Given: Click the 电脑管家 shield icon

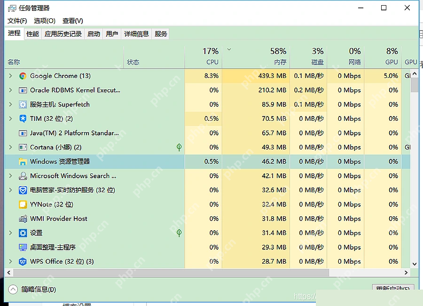Looking at the screenshot, I should click(23, 190).
